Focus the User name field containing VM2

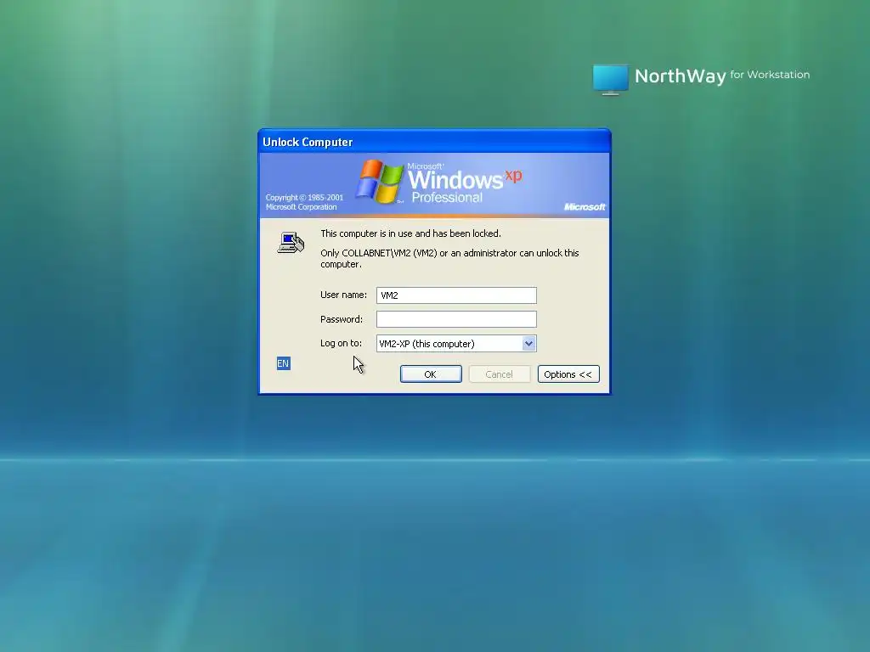click(x=456, y=295)
